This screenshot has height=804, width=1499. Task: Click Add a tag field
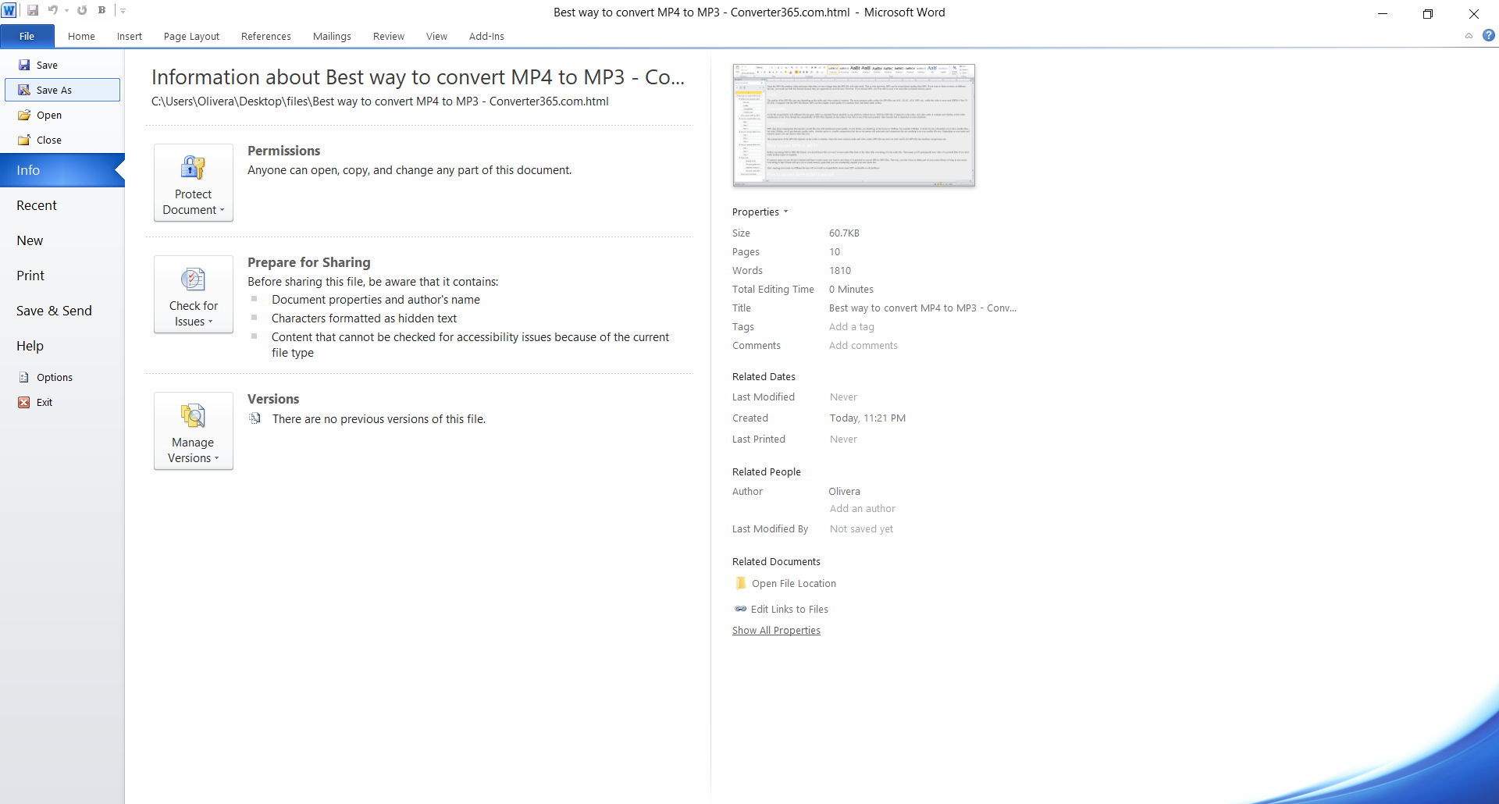851,326
